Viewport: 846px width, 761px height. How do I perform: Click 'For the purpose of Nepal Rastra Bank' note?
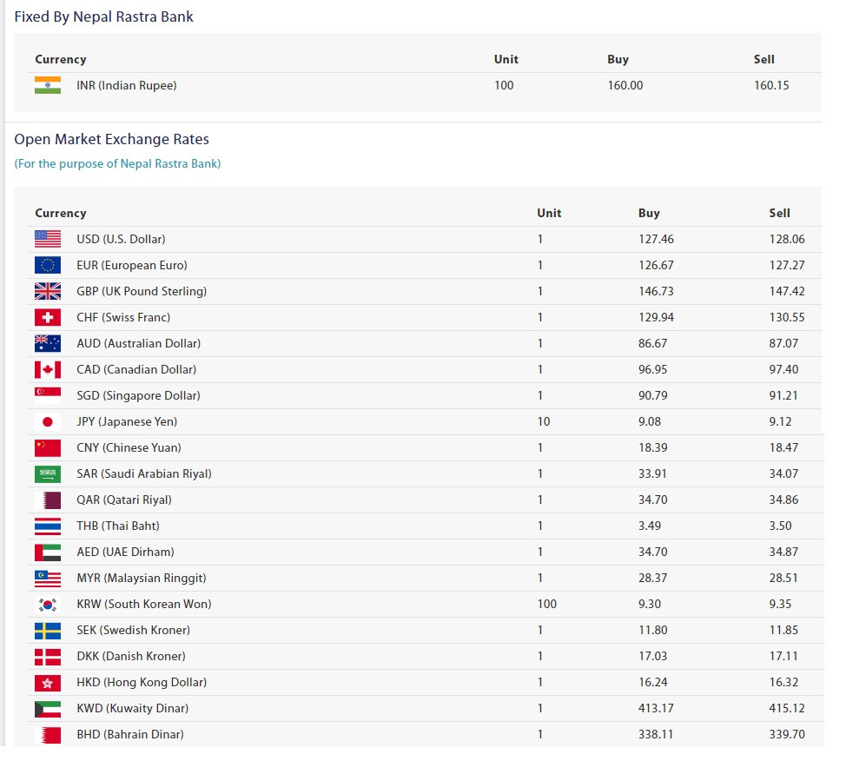(117, 163)
